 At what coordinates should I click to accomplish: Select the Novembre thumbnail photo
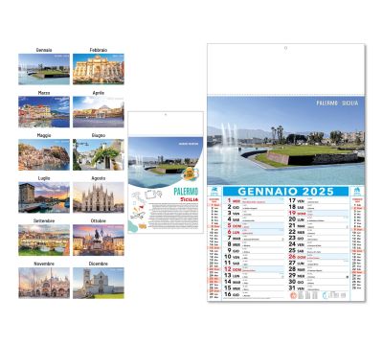tap(44, 283)
